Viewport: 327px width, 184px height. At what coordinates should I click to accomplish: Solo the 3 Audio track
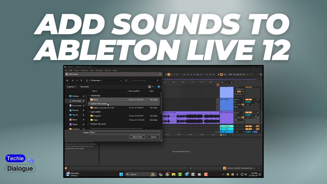point(254,99)
